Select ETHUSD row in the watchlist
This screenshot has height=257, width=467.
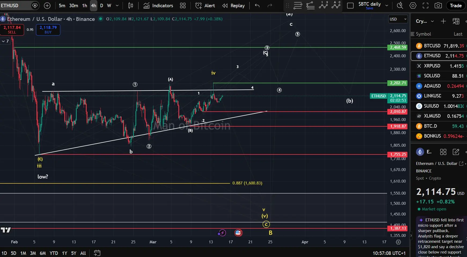point(439,56)
